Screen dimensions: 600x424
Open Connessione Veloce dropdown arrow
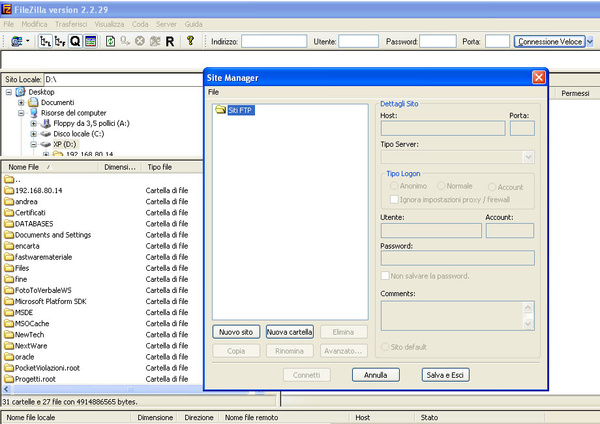tap(590, 41)
